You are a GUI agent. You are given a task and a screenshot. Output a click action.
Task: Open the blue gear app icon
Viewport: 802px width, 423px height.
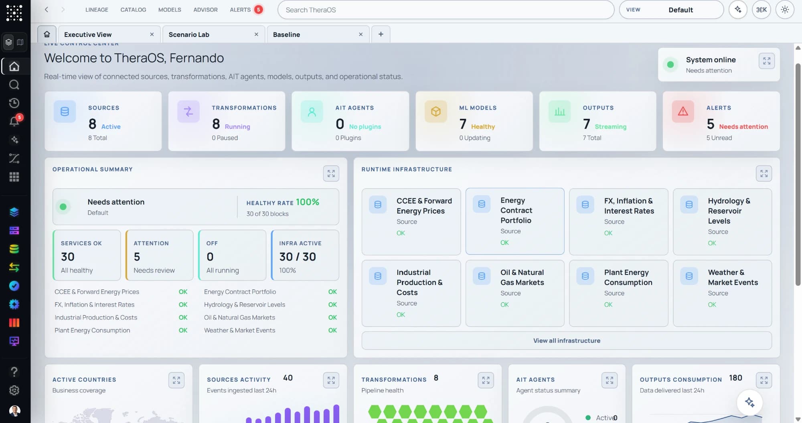point(14,304)
